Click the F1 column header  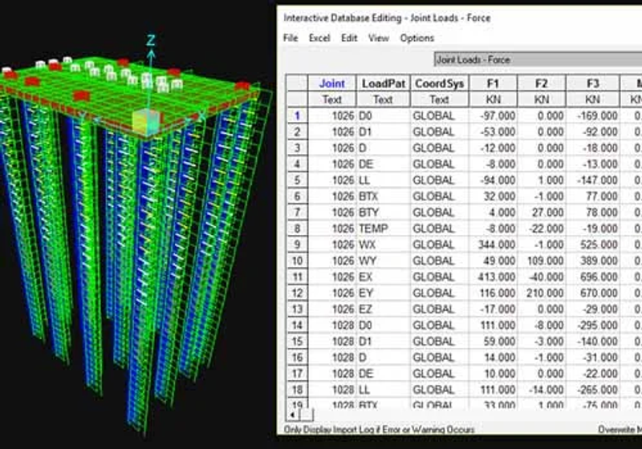pos(493,83)
